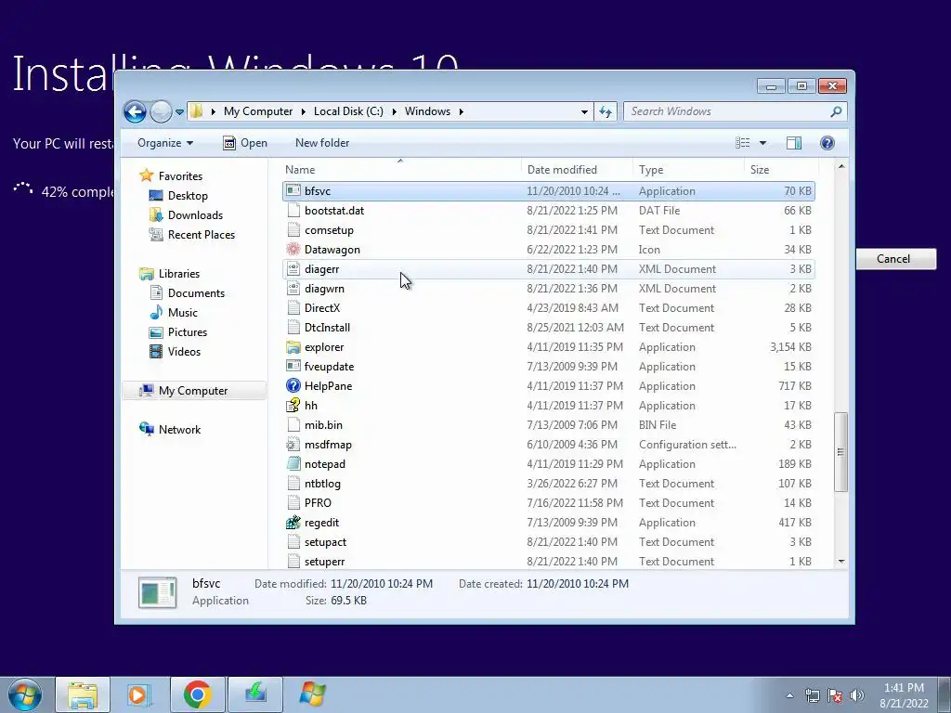
Task: Select the HelpPane file icon
Action: [x=293, y=386]
